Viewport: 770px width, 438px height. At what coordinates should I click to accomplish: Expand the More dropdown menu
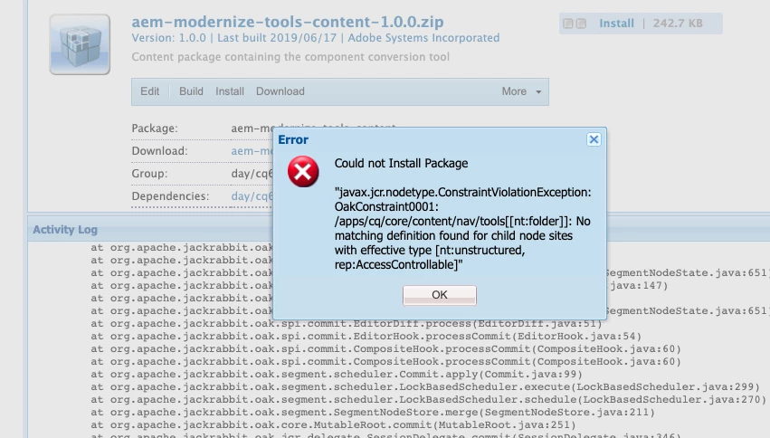point(521,91)
